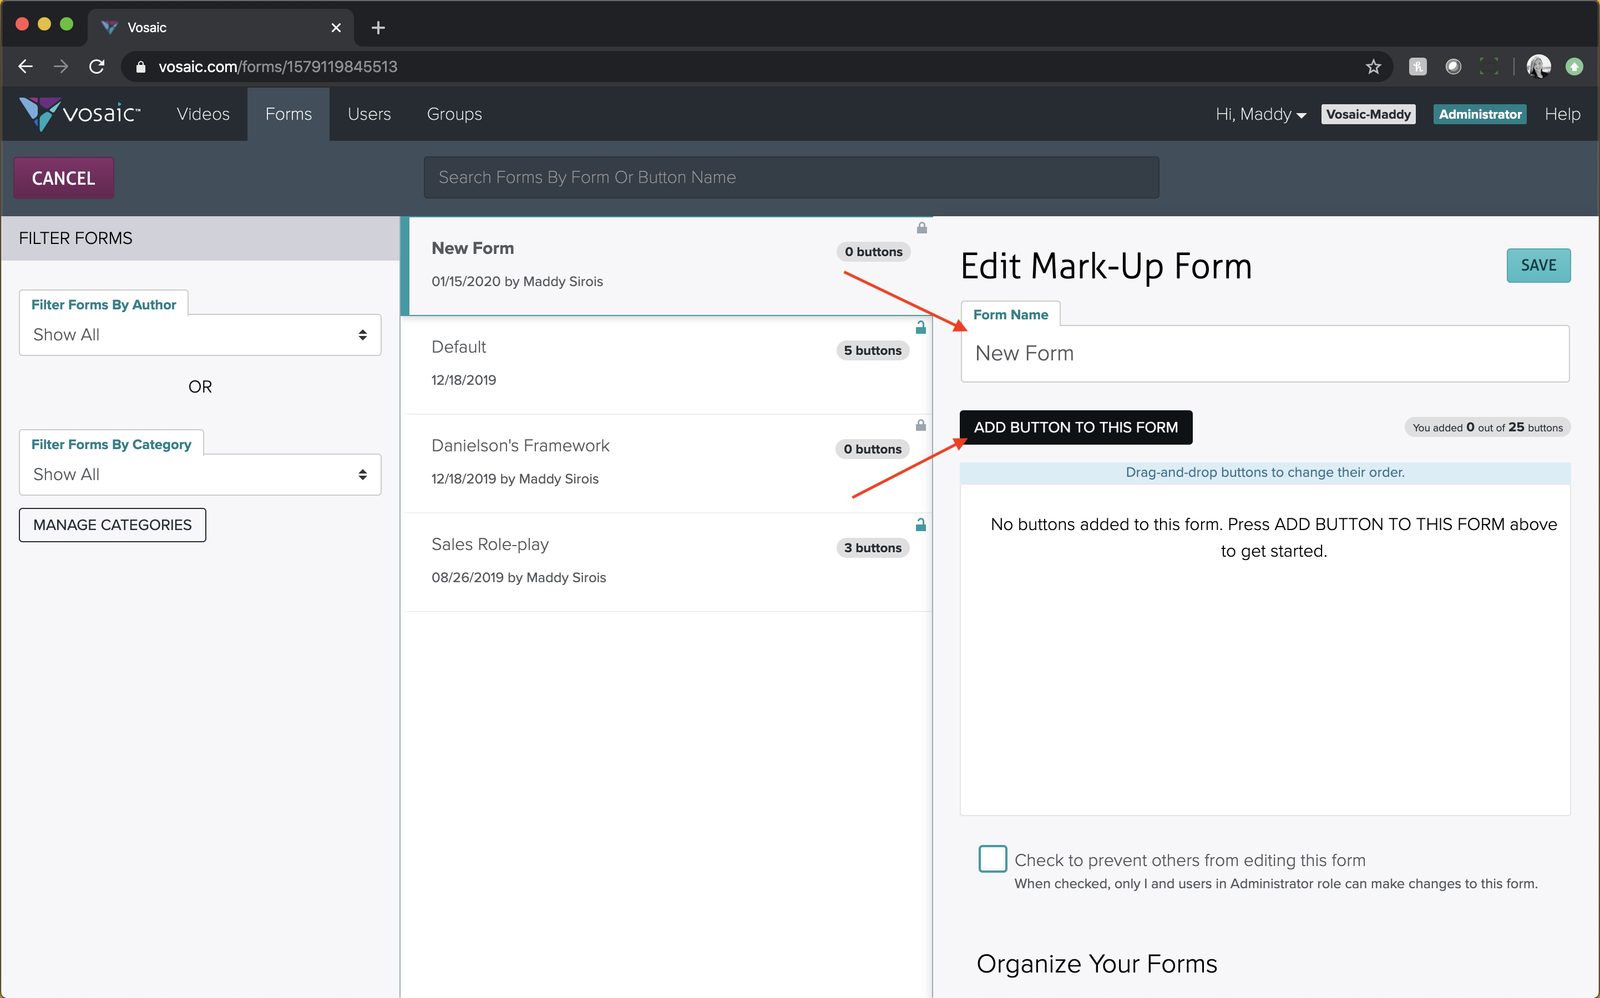Screen dimensions: 1600x998
Task: Click the honey extension icon in toolbar
Action: [1417, 67]
